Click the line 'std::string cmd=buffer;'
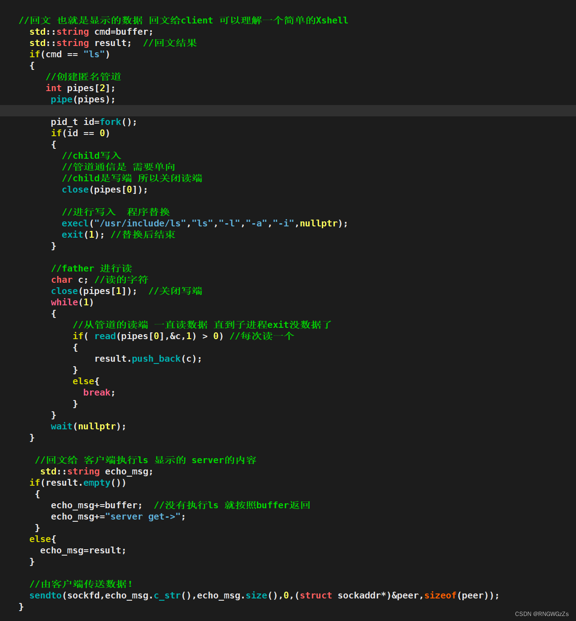The width and height of the screenshot is (576, 621). tap(91, 32)
